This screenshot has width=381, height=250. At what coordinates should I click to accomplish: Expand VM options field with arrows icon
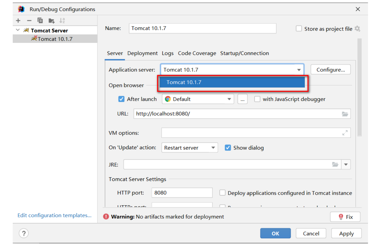click(x=345, y=133)
